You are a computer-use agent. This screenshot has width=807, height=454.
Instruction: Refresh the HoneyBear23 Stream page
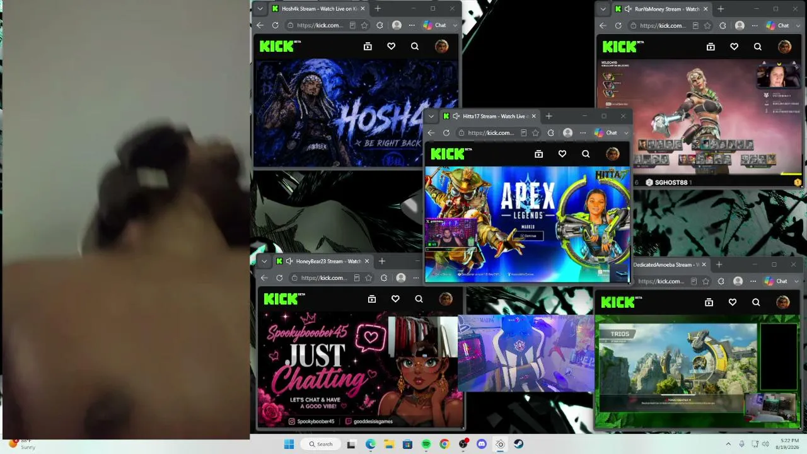[x=279, y=277]
